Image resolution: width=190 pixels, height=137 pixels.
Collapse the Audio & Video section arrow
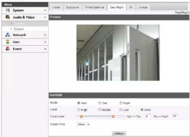(x=45, y=17)
